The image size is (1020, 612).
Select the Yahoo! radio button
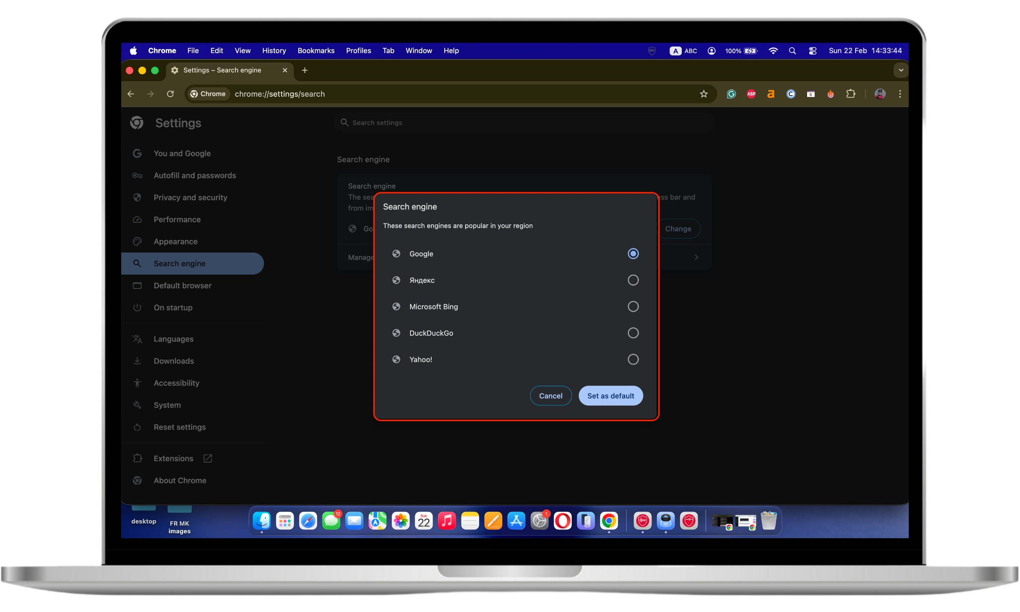click(x=633, y=359)
